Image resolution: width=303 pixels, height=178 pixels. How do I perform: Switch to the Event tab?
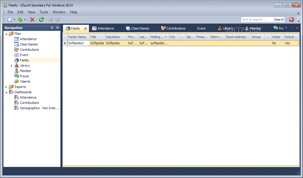click(201, 28)
